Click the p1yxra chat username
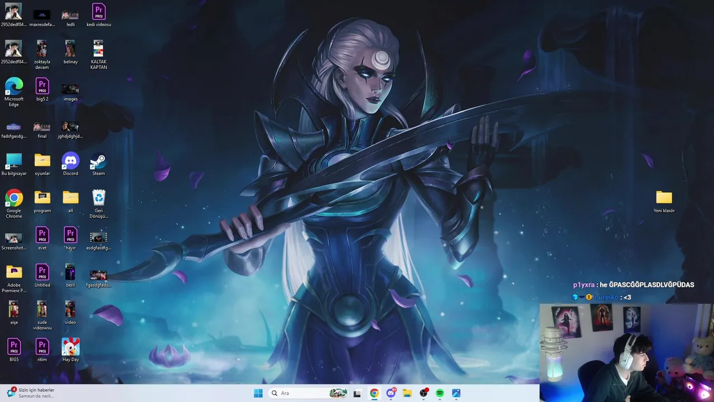 (x=583, y=285)
